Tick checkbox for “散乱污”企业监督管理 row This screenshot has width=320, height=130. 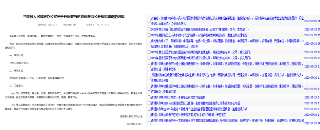[x=149, y=109]
